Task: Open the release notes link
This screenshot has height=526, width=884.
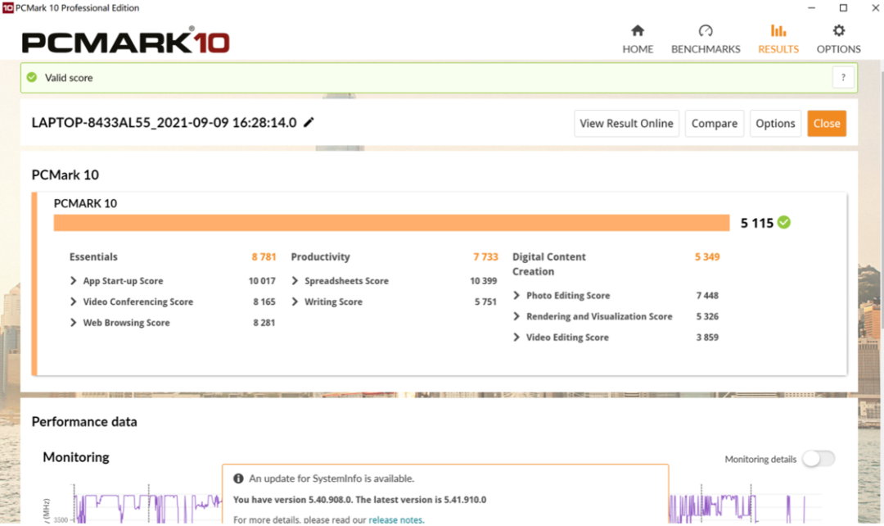Action: 396,519
